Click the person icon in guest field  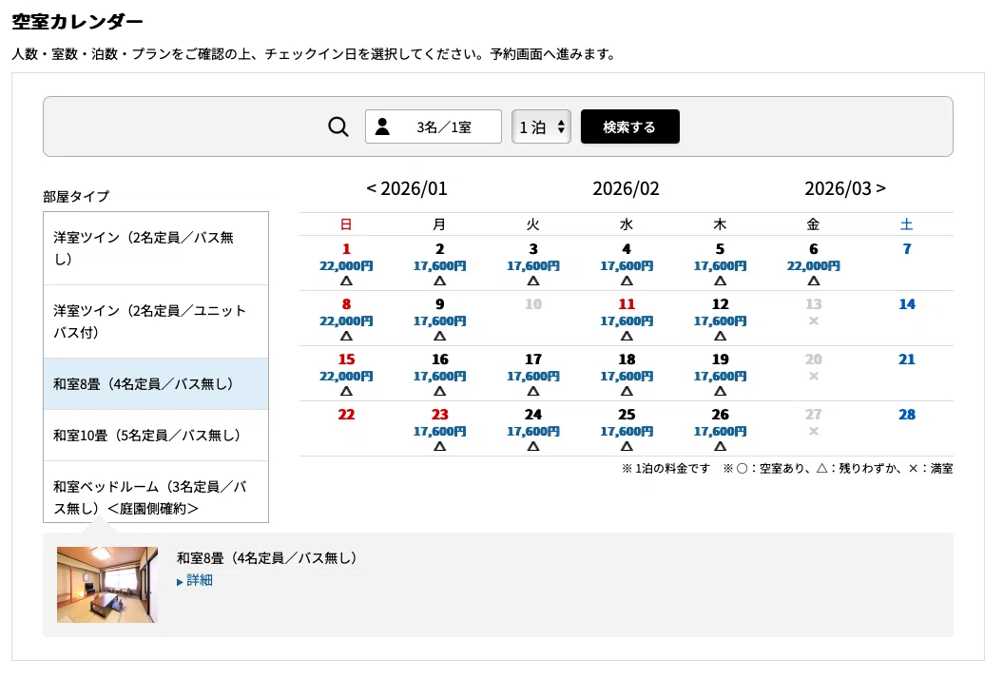[x=382, y=126]
